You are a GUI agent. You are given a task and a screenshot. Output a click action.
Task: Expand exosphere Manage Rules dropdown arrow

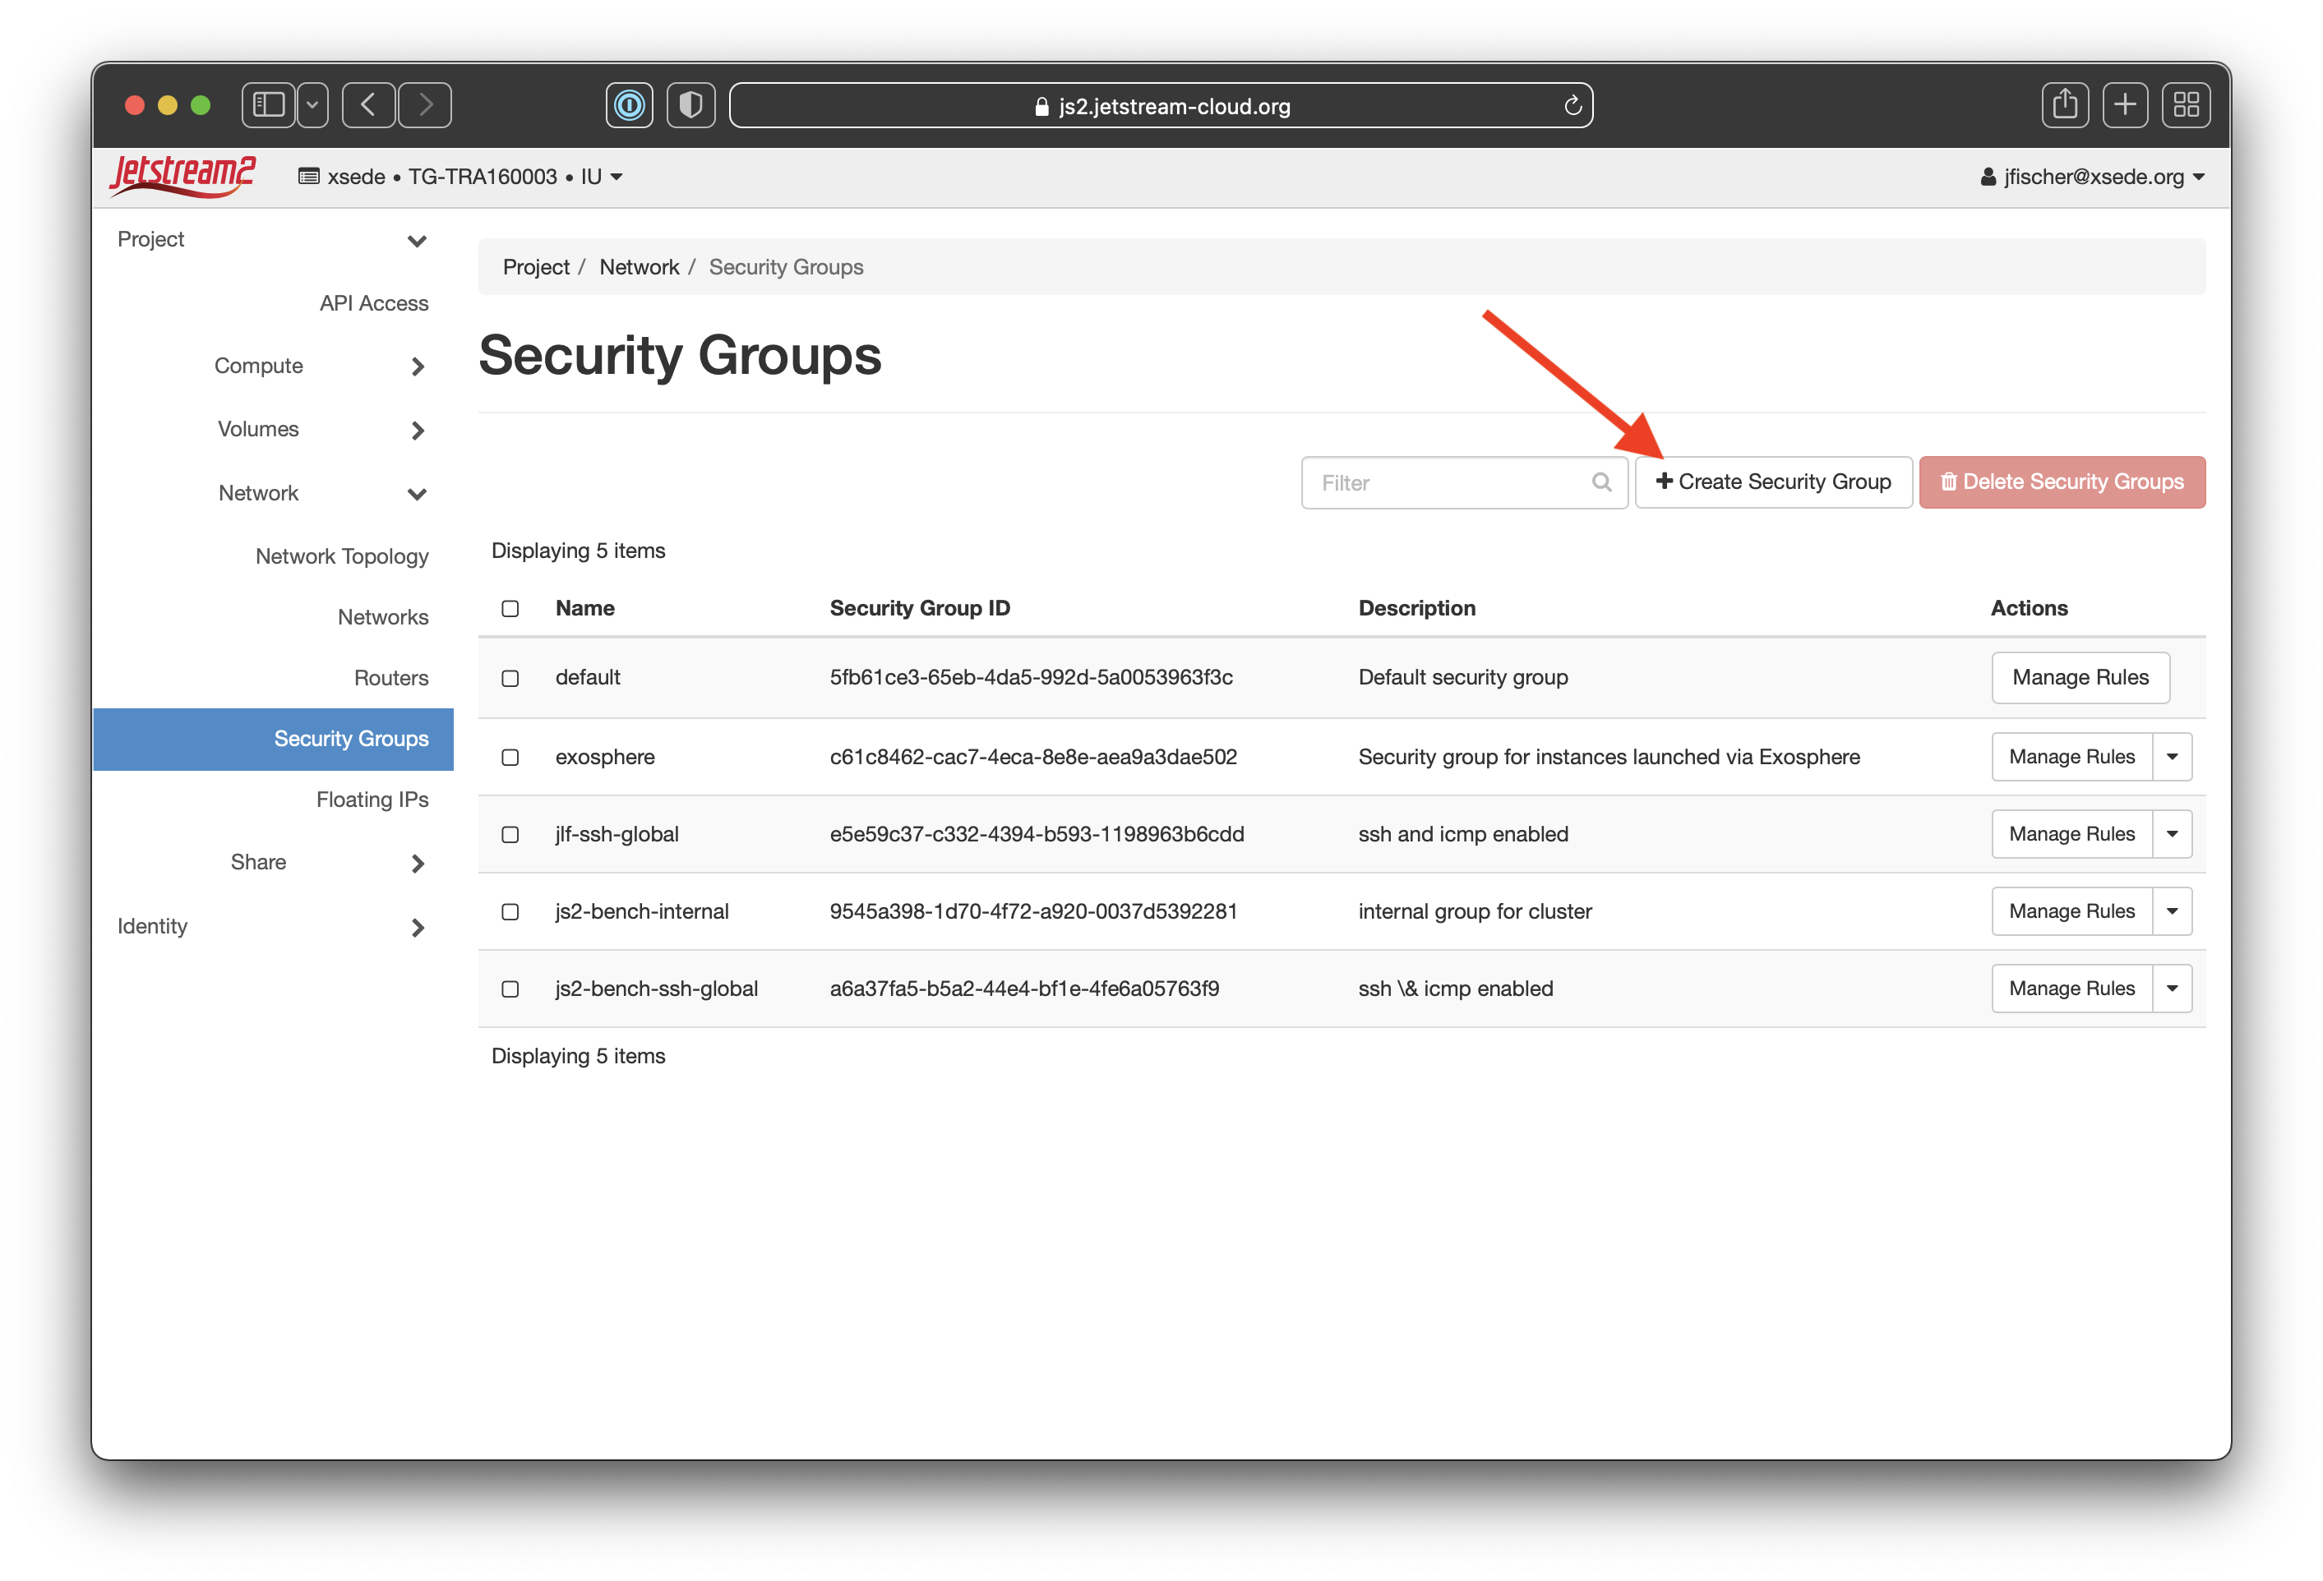tap(2171, 758)
